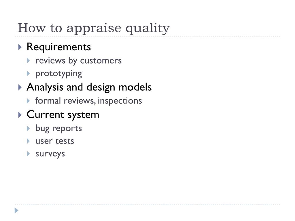Click the reviews by customers text

click(x=78, y=61)
